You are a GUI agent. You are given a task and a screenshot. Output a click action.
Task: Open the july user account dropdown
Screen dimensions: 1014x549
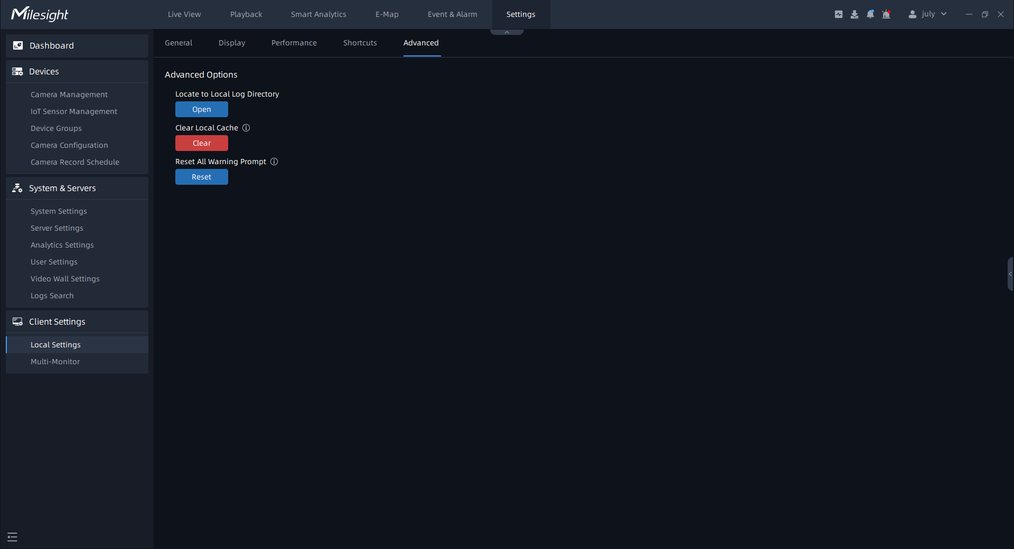click(x=927, y=14)
